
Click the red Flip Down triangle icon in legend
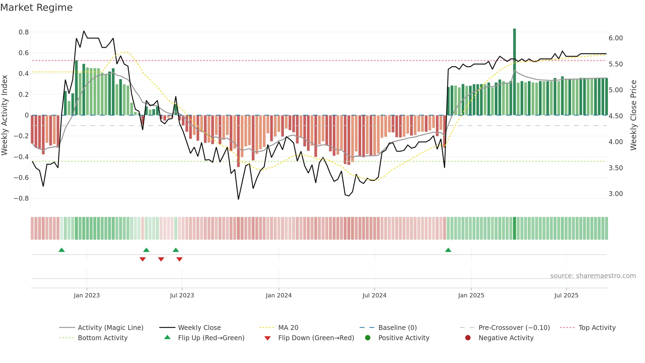267,338
